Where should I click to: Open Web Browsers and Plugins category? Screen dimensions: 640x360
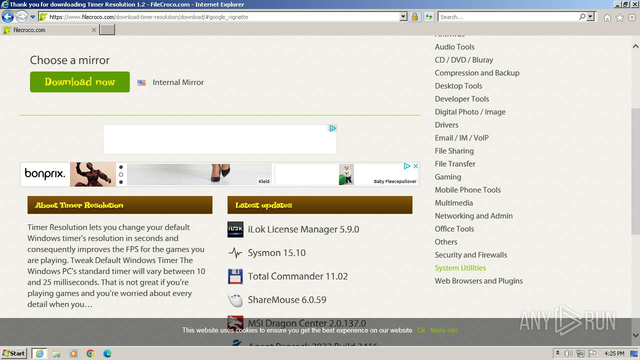[478, 281]
